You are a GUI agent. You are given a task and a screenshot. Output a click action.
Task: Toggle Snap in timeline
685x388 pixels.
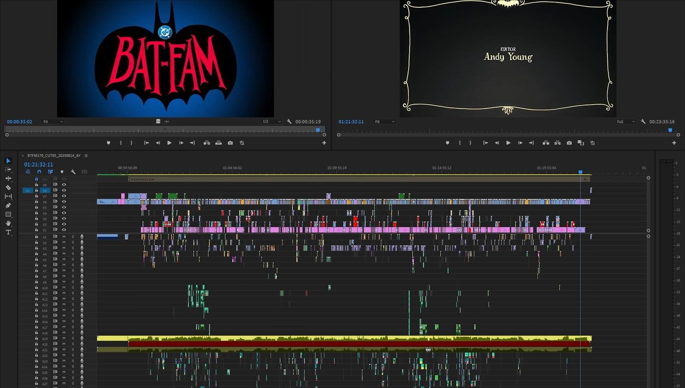pyautogui.click(x=39, y=172)
